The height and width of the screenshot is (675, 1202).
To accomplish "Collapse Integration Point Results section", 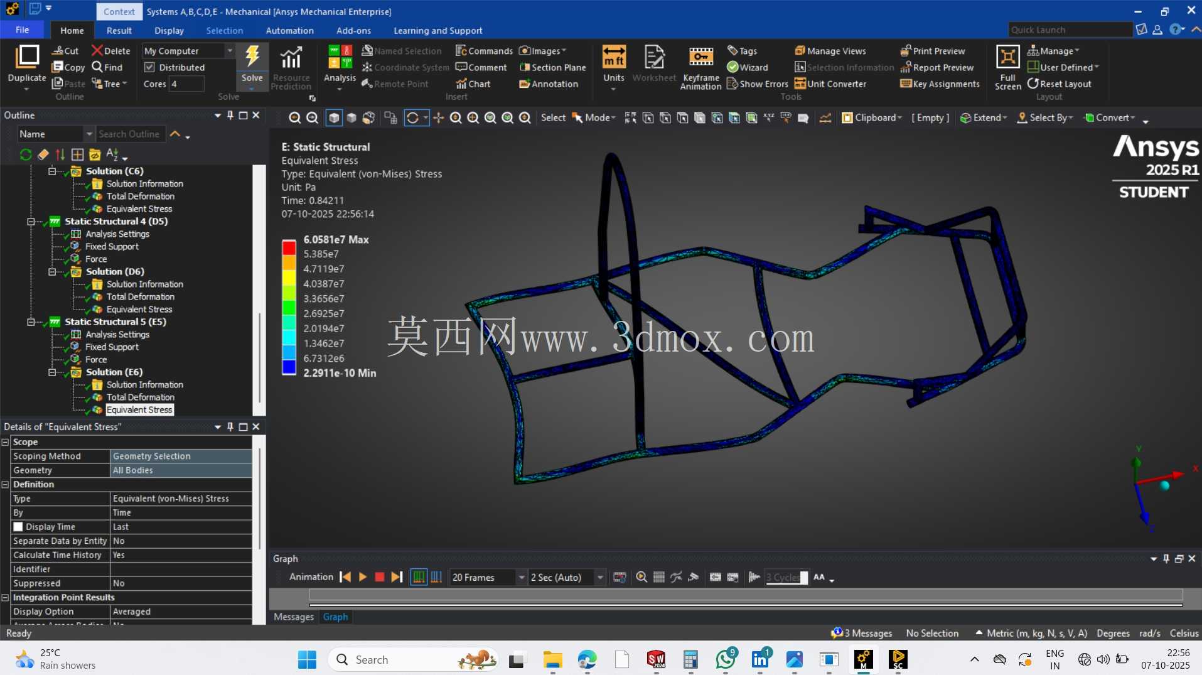I will pyautogui.click(x=5, y=598).
